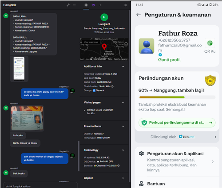The image size is (222, 188).
Task: Open the three-dot more options menu
Action: 74,5
